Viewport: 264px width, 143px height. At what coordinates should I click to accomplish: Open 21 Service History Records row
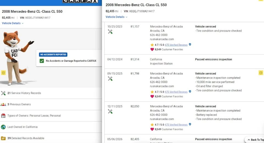(x=51, y=93)
